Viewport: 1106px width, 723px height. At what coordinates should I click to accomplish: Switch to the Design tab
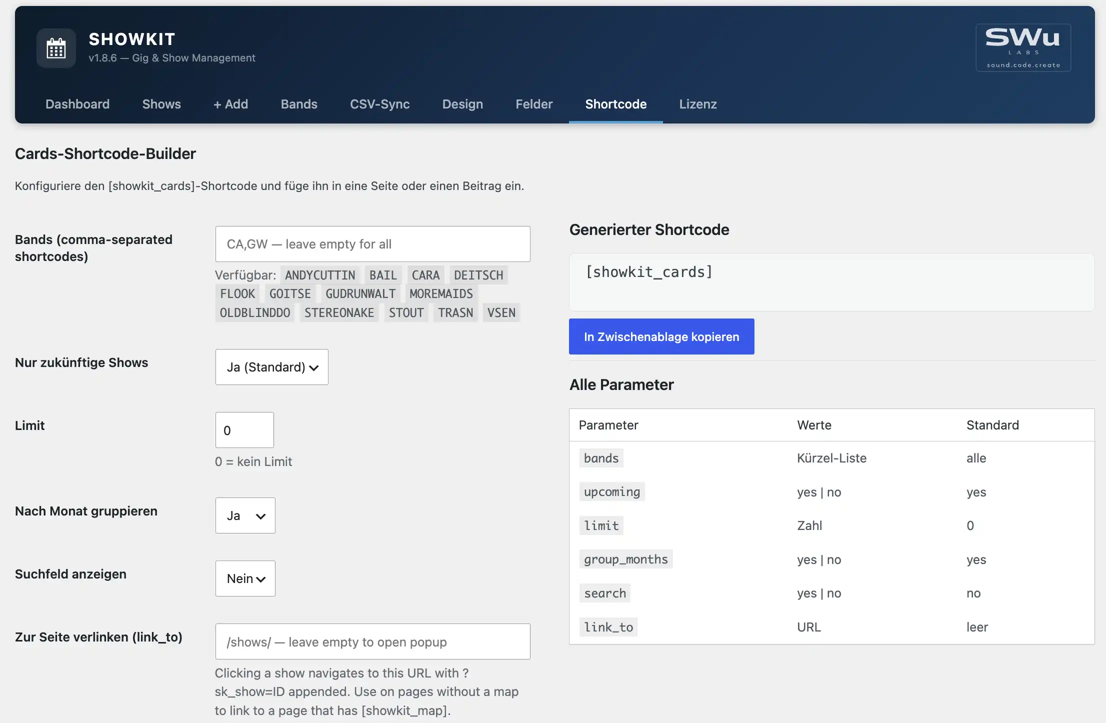click(462, 104)
